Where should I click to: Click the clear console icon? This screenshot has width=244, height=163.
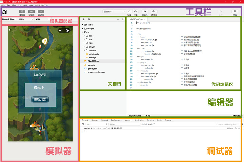pyautogui.click(x=83, y=124)
